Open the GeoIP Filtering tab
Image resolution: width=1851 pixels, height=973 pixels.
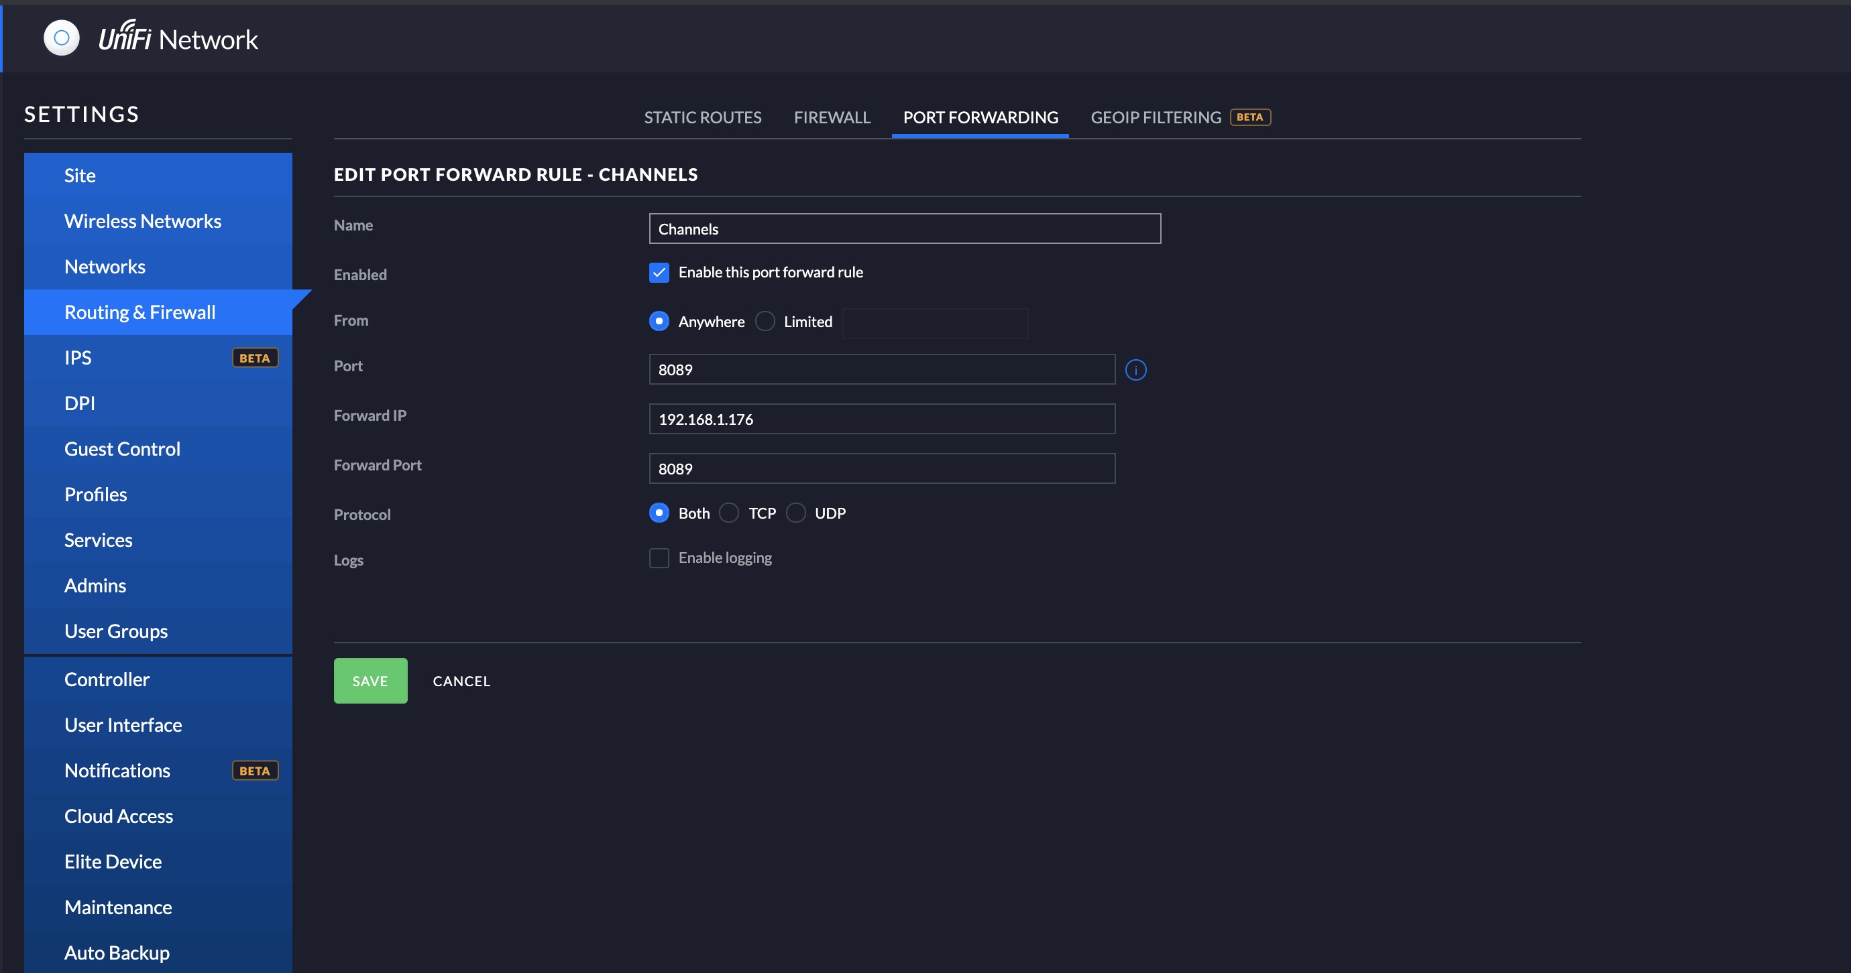point(1155,117)
